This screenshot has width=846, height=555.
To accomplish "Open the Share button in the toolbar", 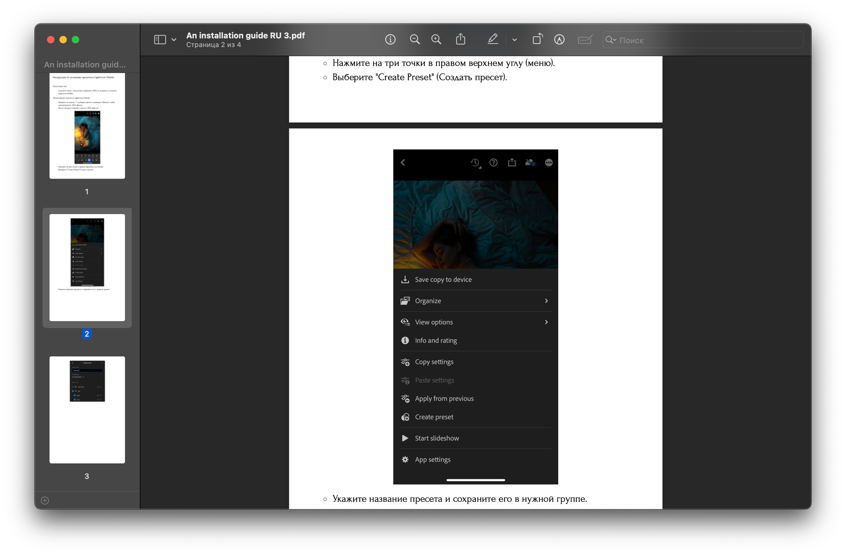I will click(460, 39).
